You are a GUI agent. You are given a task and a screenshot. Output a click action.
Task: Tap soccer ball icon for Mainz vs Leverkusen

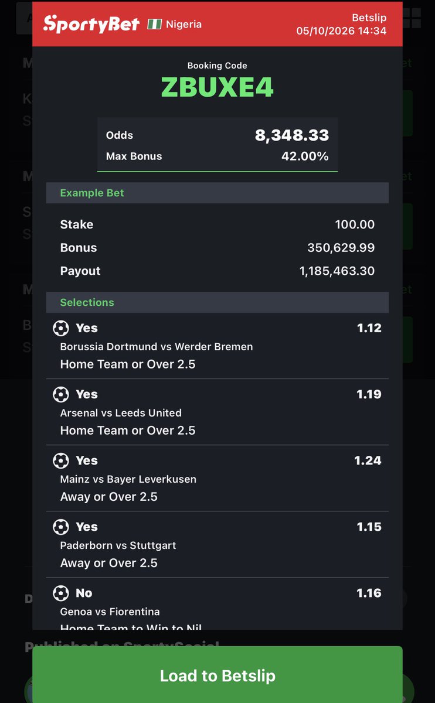(61, 460)
